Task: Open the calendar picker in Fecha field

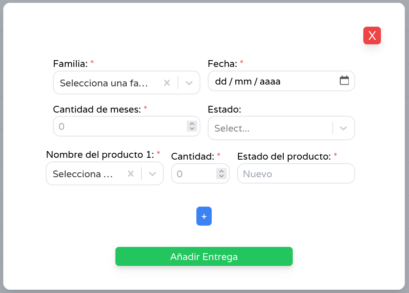Action: (x=344, y=80)
